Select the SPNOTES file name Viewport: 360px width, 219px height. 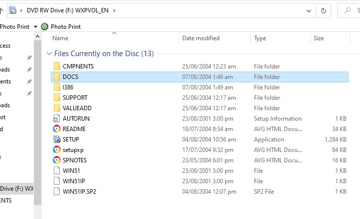(x=75, y=160)
